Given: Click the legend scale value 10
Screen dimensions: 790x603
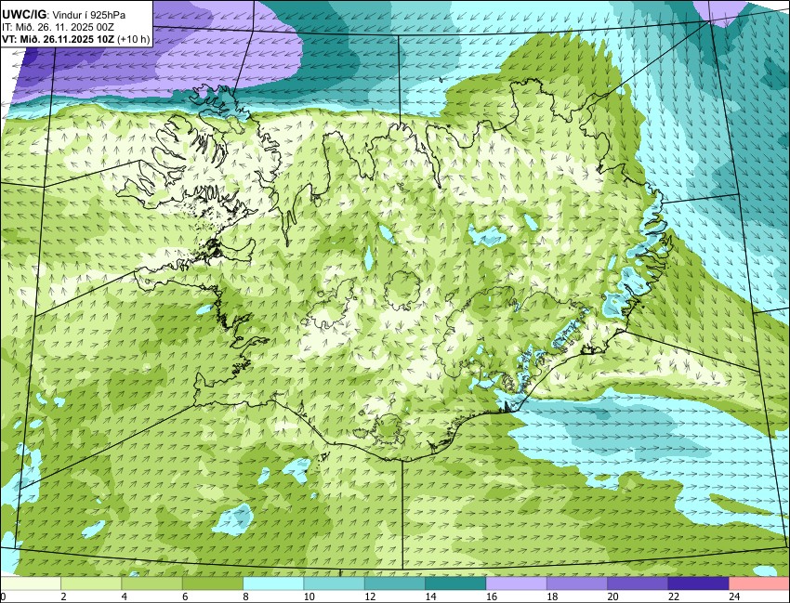Looking at the screenshot, I should pos(309,596).
